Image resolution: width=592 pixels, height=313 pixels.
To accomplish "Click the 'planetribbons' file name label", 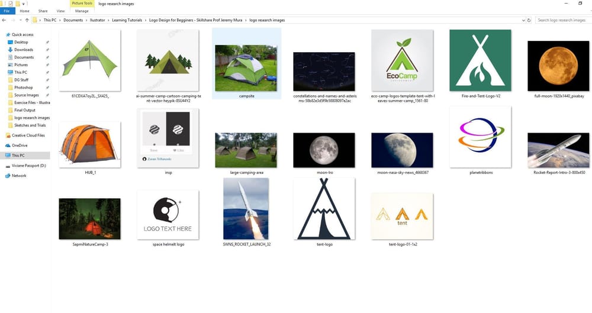I will pyautogui.click(x=481, y=173).
